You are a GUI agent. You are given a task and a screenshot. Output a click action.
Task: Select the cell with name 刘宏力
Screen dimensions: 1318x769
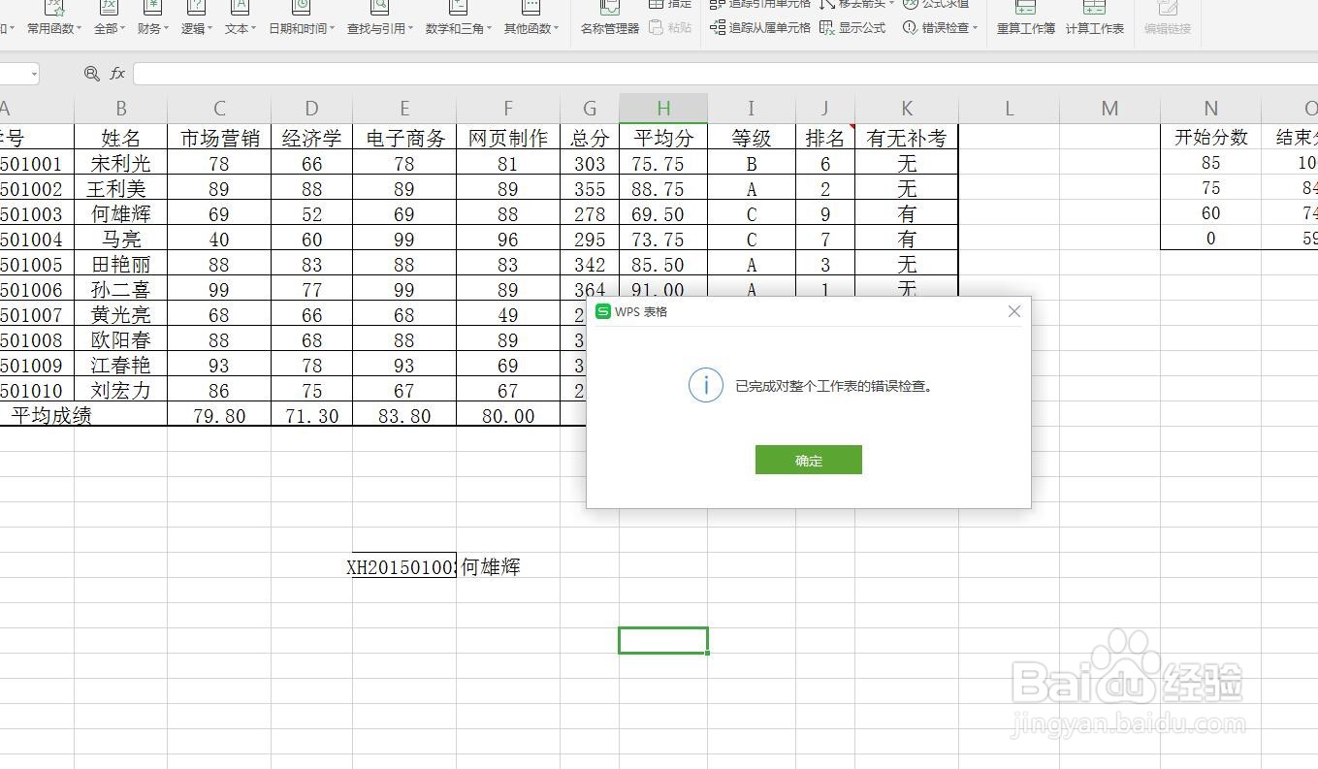[x=120, y=391]
